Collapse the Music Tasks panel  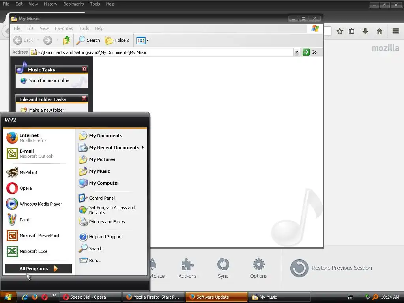84,69
